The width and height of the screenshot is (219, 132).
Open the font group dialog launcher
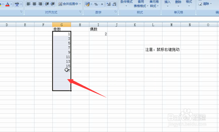[21, 12]
